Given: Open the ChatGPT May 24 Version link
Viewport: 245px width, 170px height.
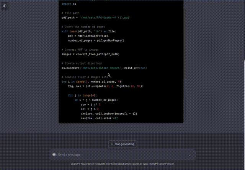Looking at the screenshot, I should pos(161,164).
